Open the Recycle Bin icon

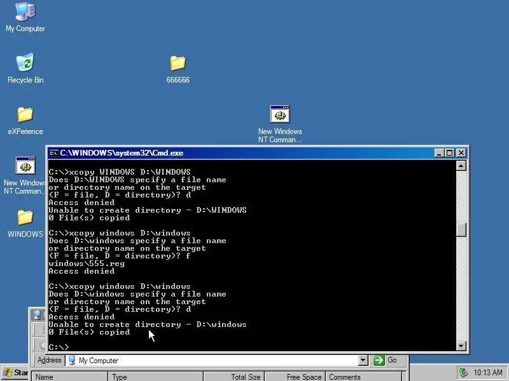coord(25,68)
